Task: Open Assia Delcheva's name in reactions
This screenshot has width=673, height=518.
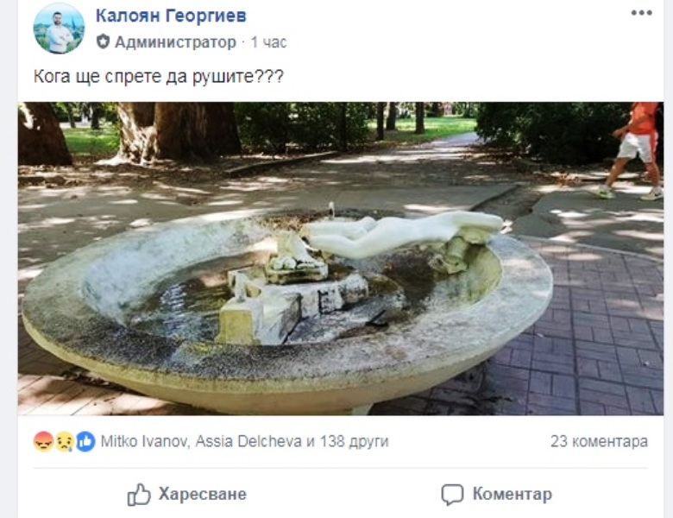Action: 248,441
